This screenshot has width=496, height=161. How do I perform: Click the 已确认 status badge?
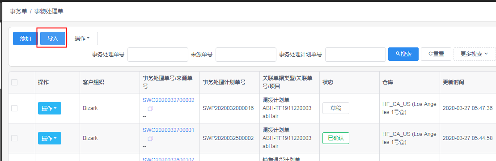(336, 138)
